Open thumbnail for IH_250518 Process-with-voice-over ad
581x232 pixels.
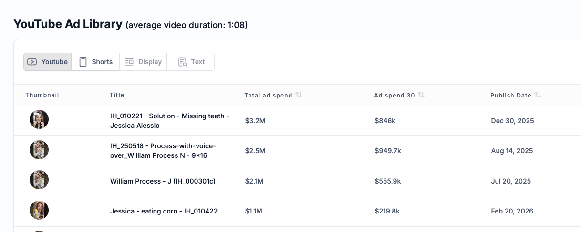[39, 150]
